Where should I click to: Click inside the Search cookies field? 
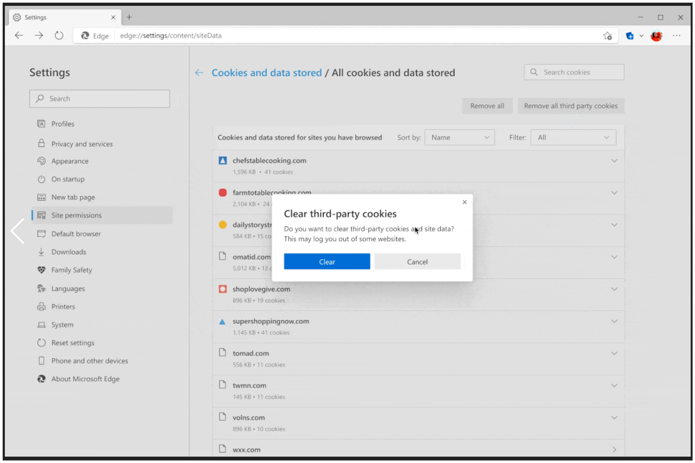click(574, 72)
